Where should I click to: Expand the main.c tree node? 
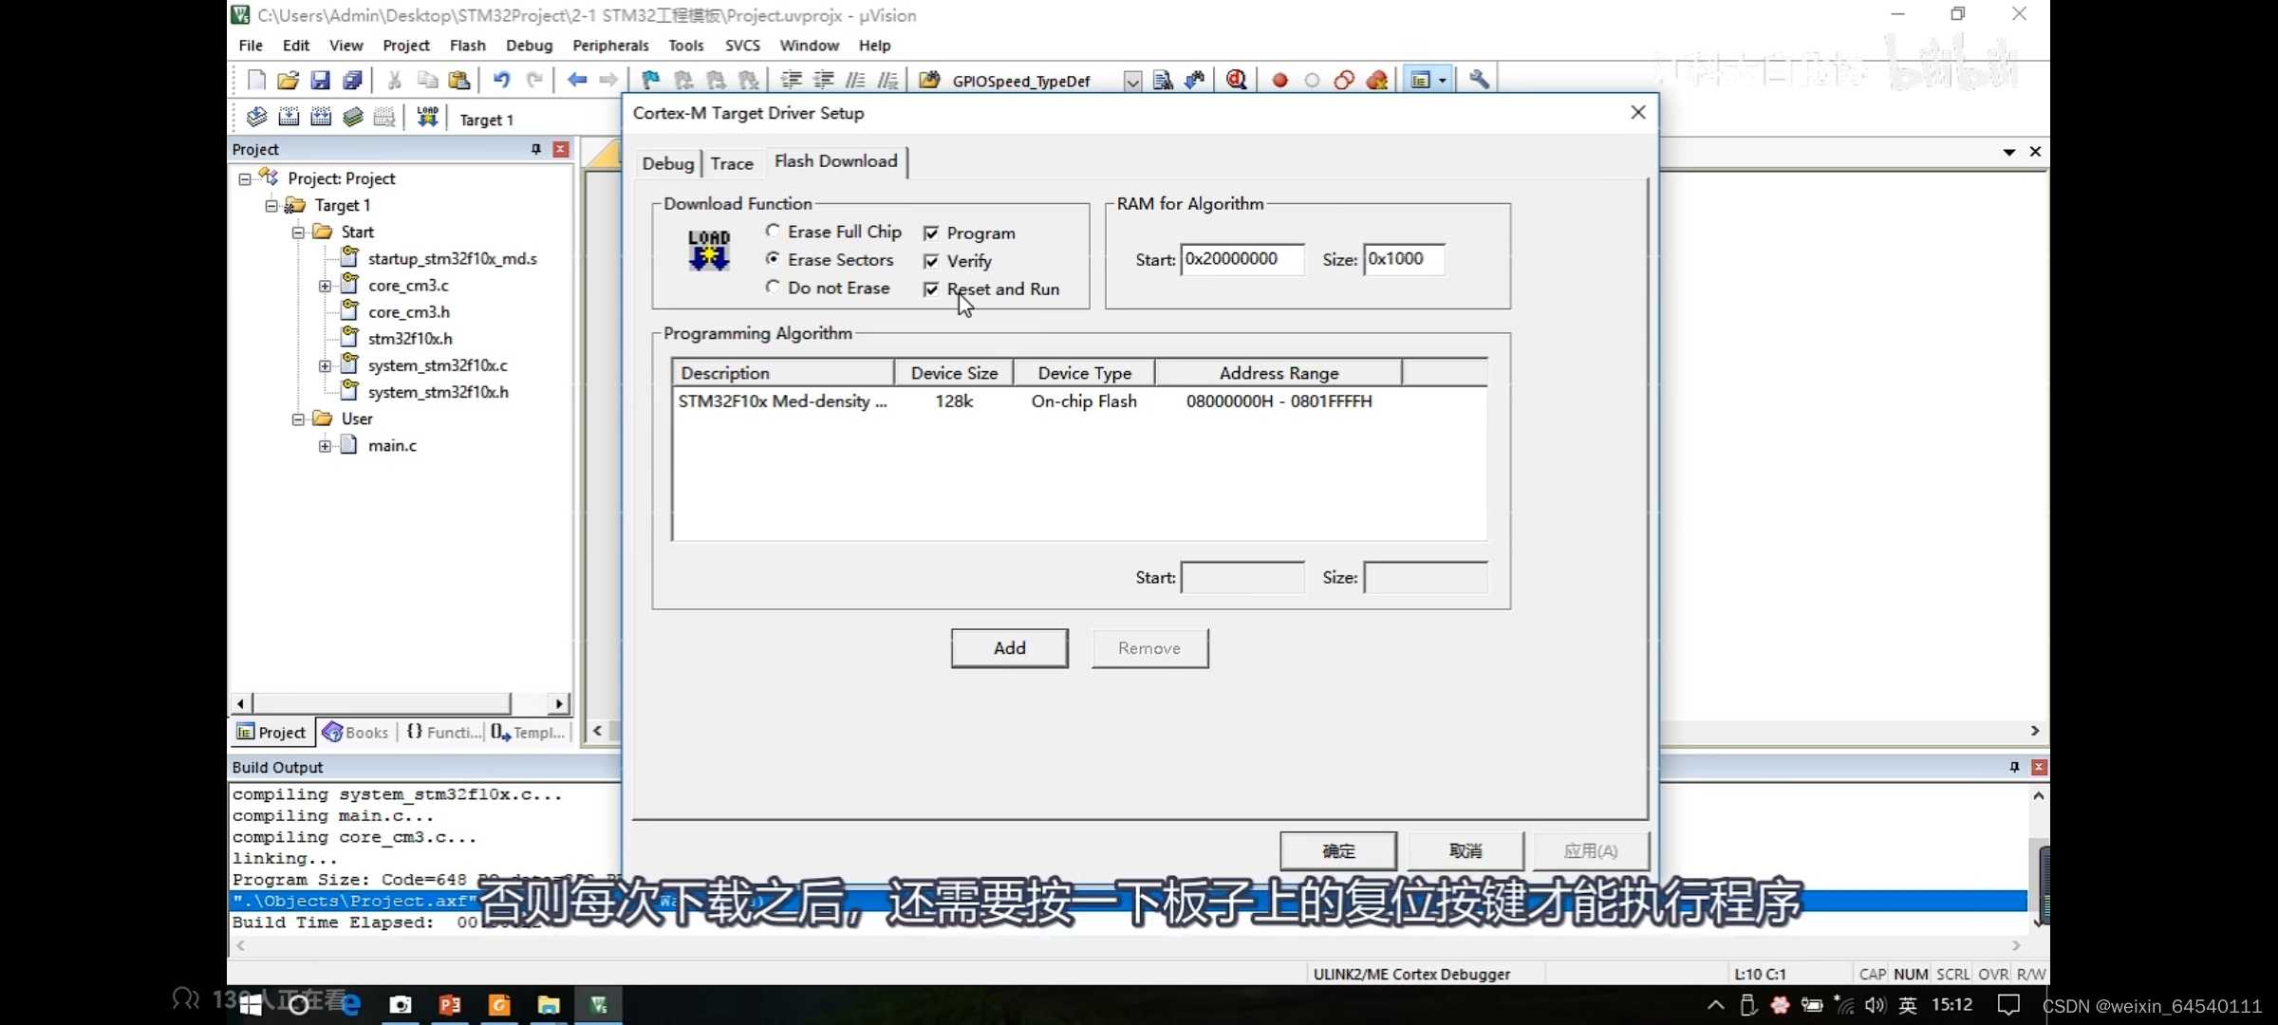[325, 445]
